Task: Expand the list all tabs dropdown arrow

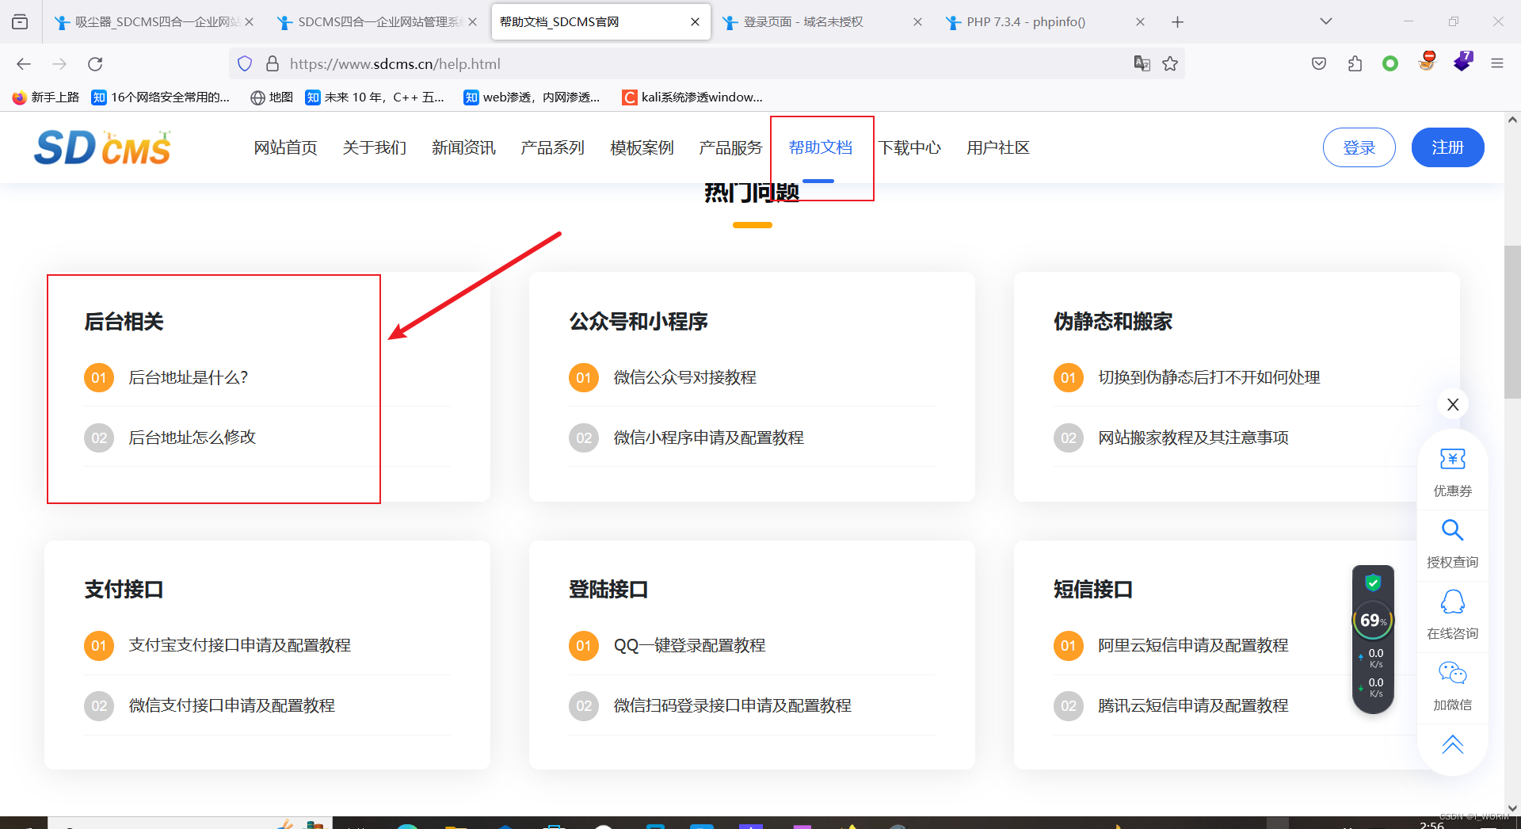Action: point(1325,21)
